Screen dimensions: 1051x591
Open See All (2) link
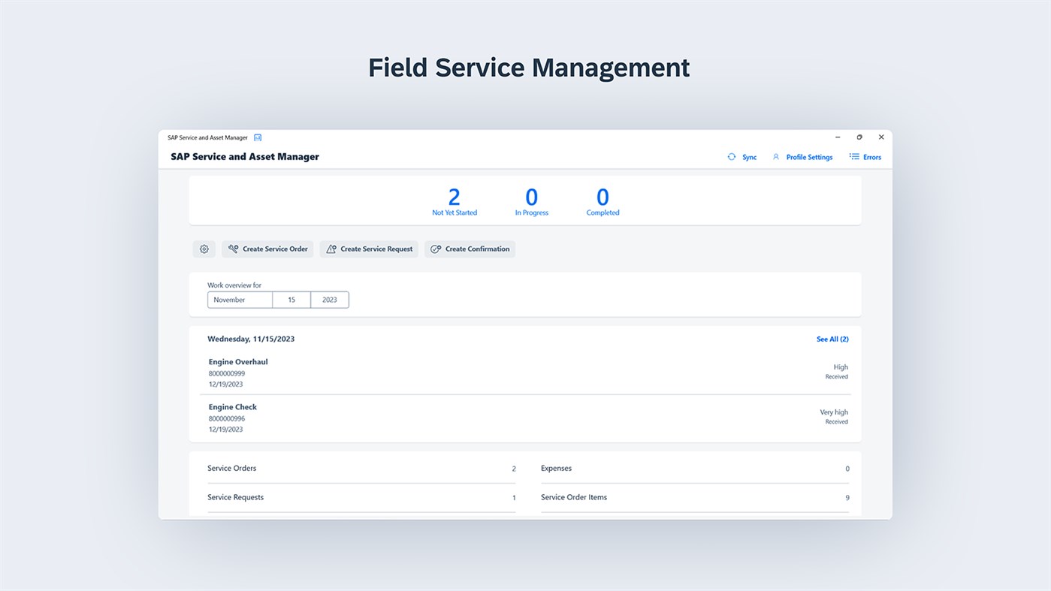[832, 339]
